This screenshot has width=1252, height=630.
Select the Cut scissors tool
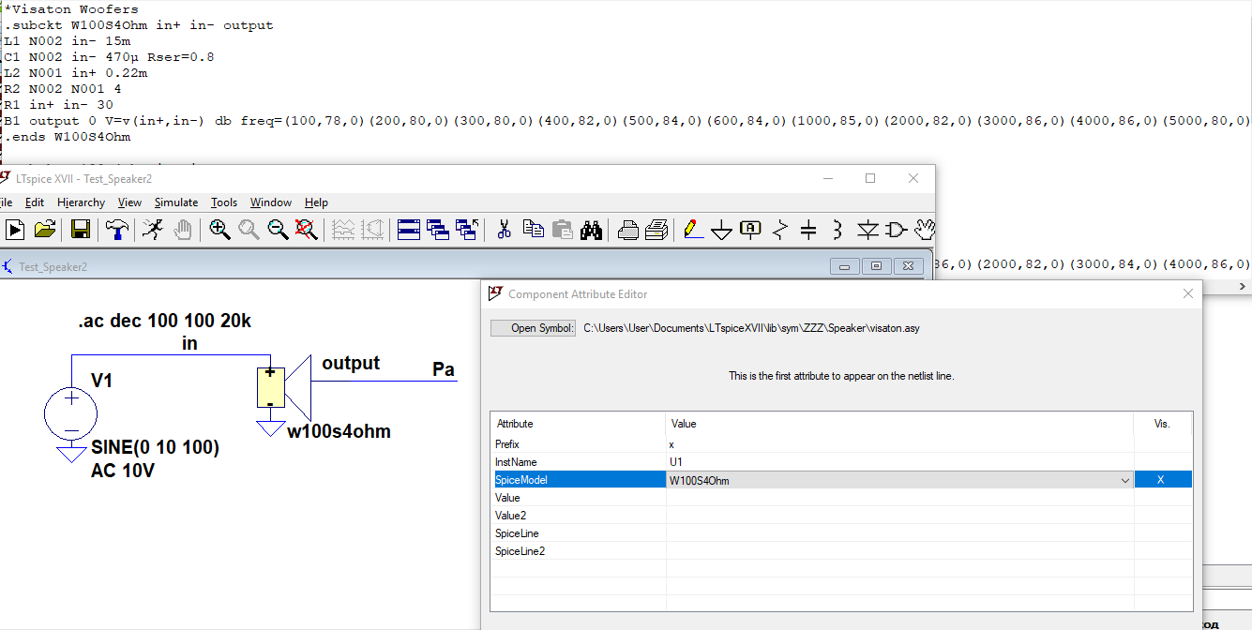504,229
